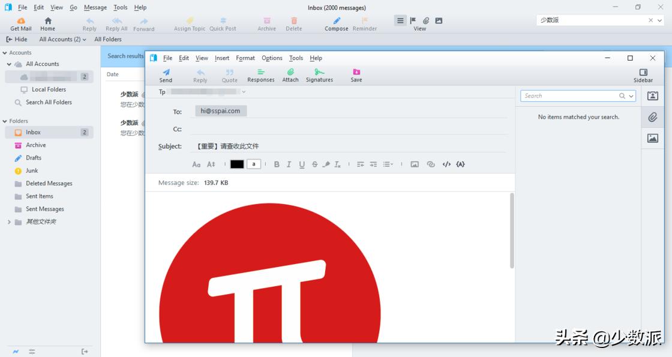Open the main window Go menu

(x=73, y=7)
